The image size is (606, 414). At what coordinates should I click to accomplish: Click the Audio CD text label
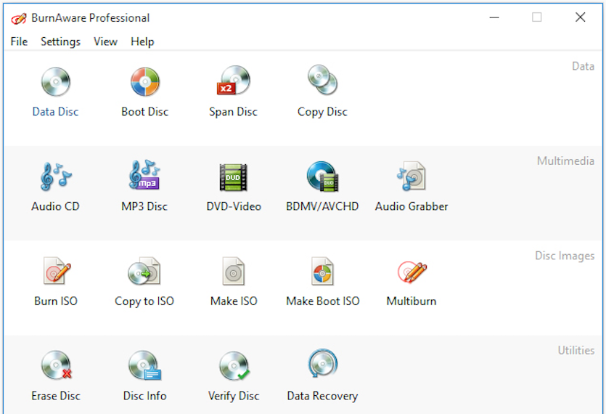coord(55,206)
